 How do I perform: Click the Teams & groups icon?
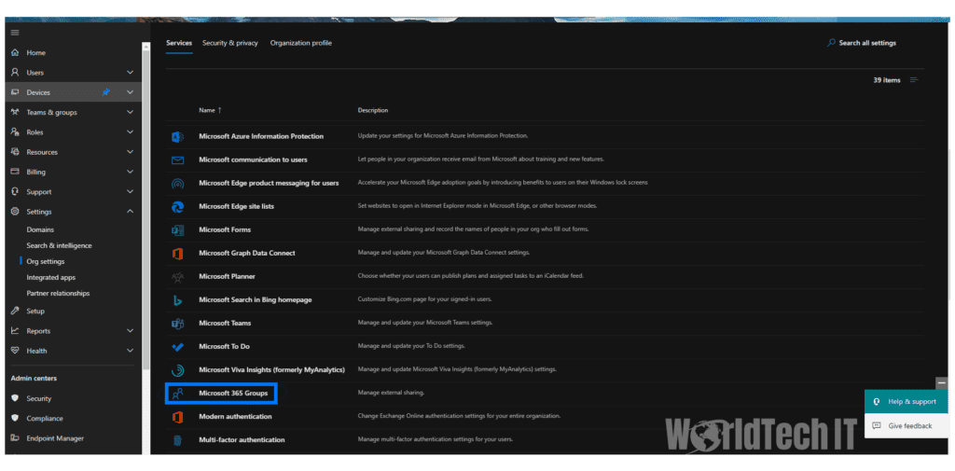tap(15, 112)
